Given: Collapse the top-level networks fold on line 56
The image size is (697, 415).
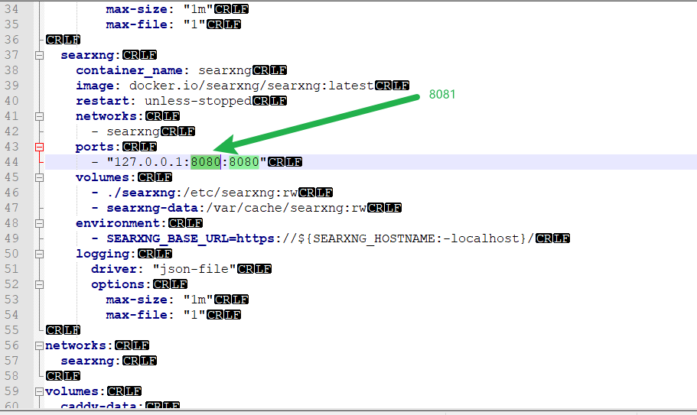Looking at the screenshot, I should pyautogui.click(x=40, y=345).
